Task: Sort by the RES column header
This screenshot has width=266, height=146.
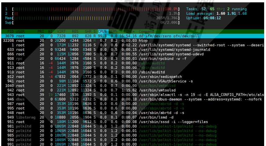Action: pyautogui.click(x=75, y=32)
